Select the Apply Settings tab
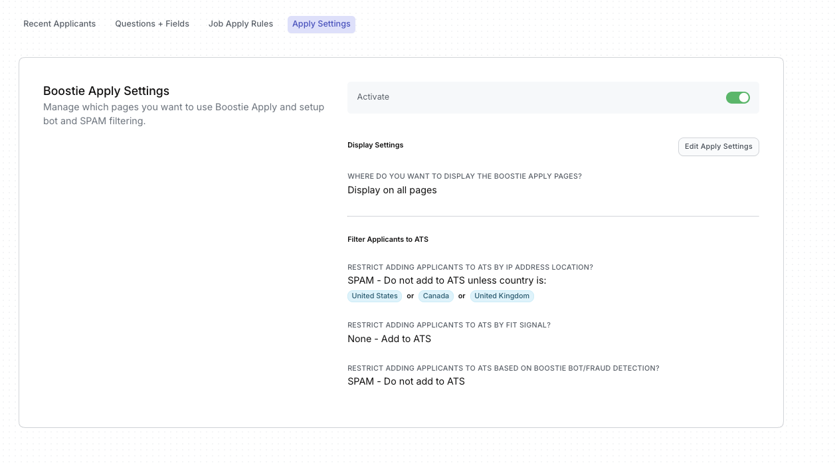Viewport: 835px width, 465px height. (x=321, y=25)
